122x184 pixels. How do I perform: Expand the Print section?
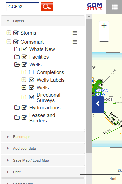tap(43, 172)
